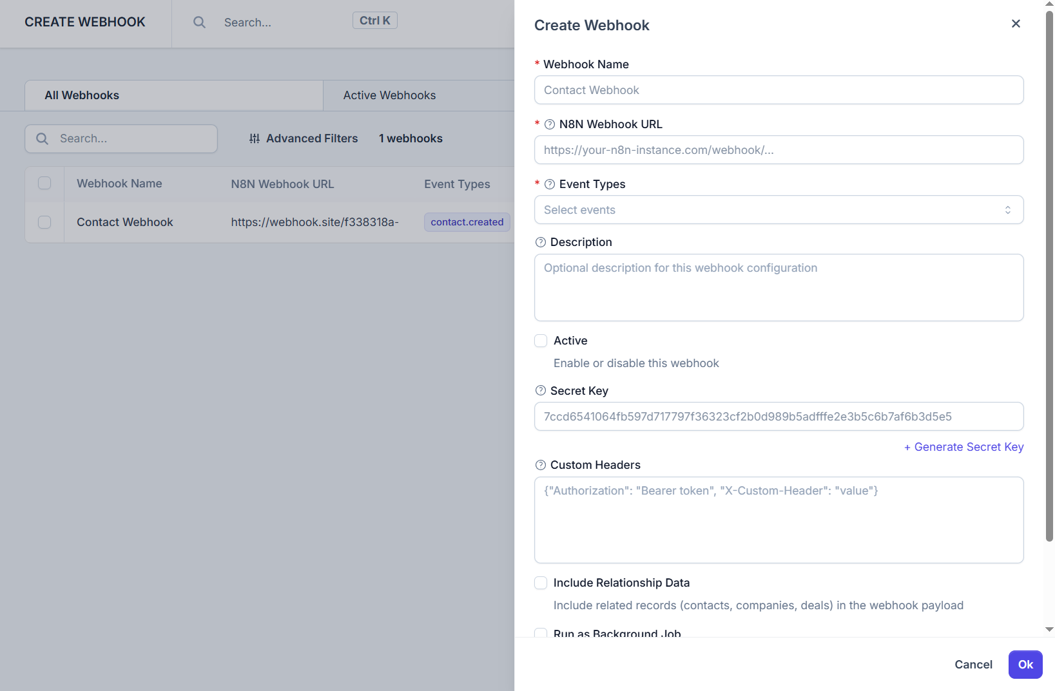Click the Cancel button

(x=973, y=665)
